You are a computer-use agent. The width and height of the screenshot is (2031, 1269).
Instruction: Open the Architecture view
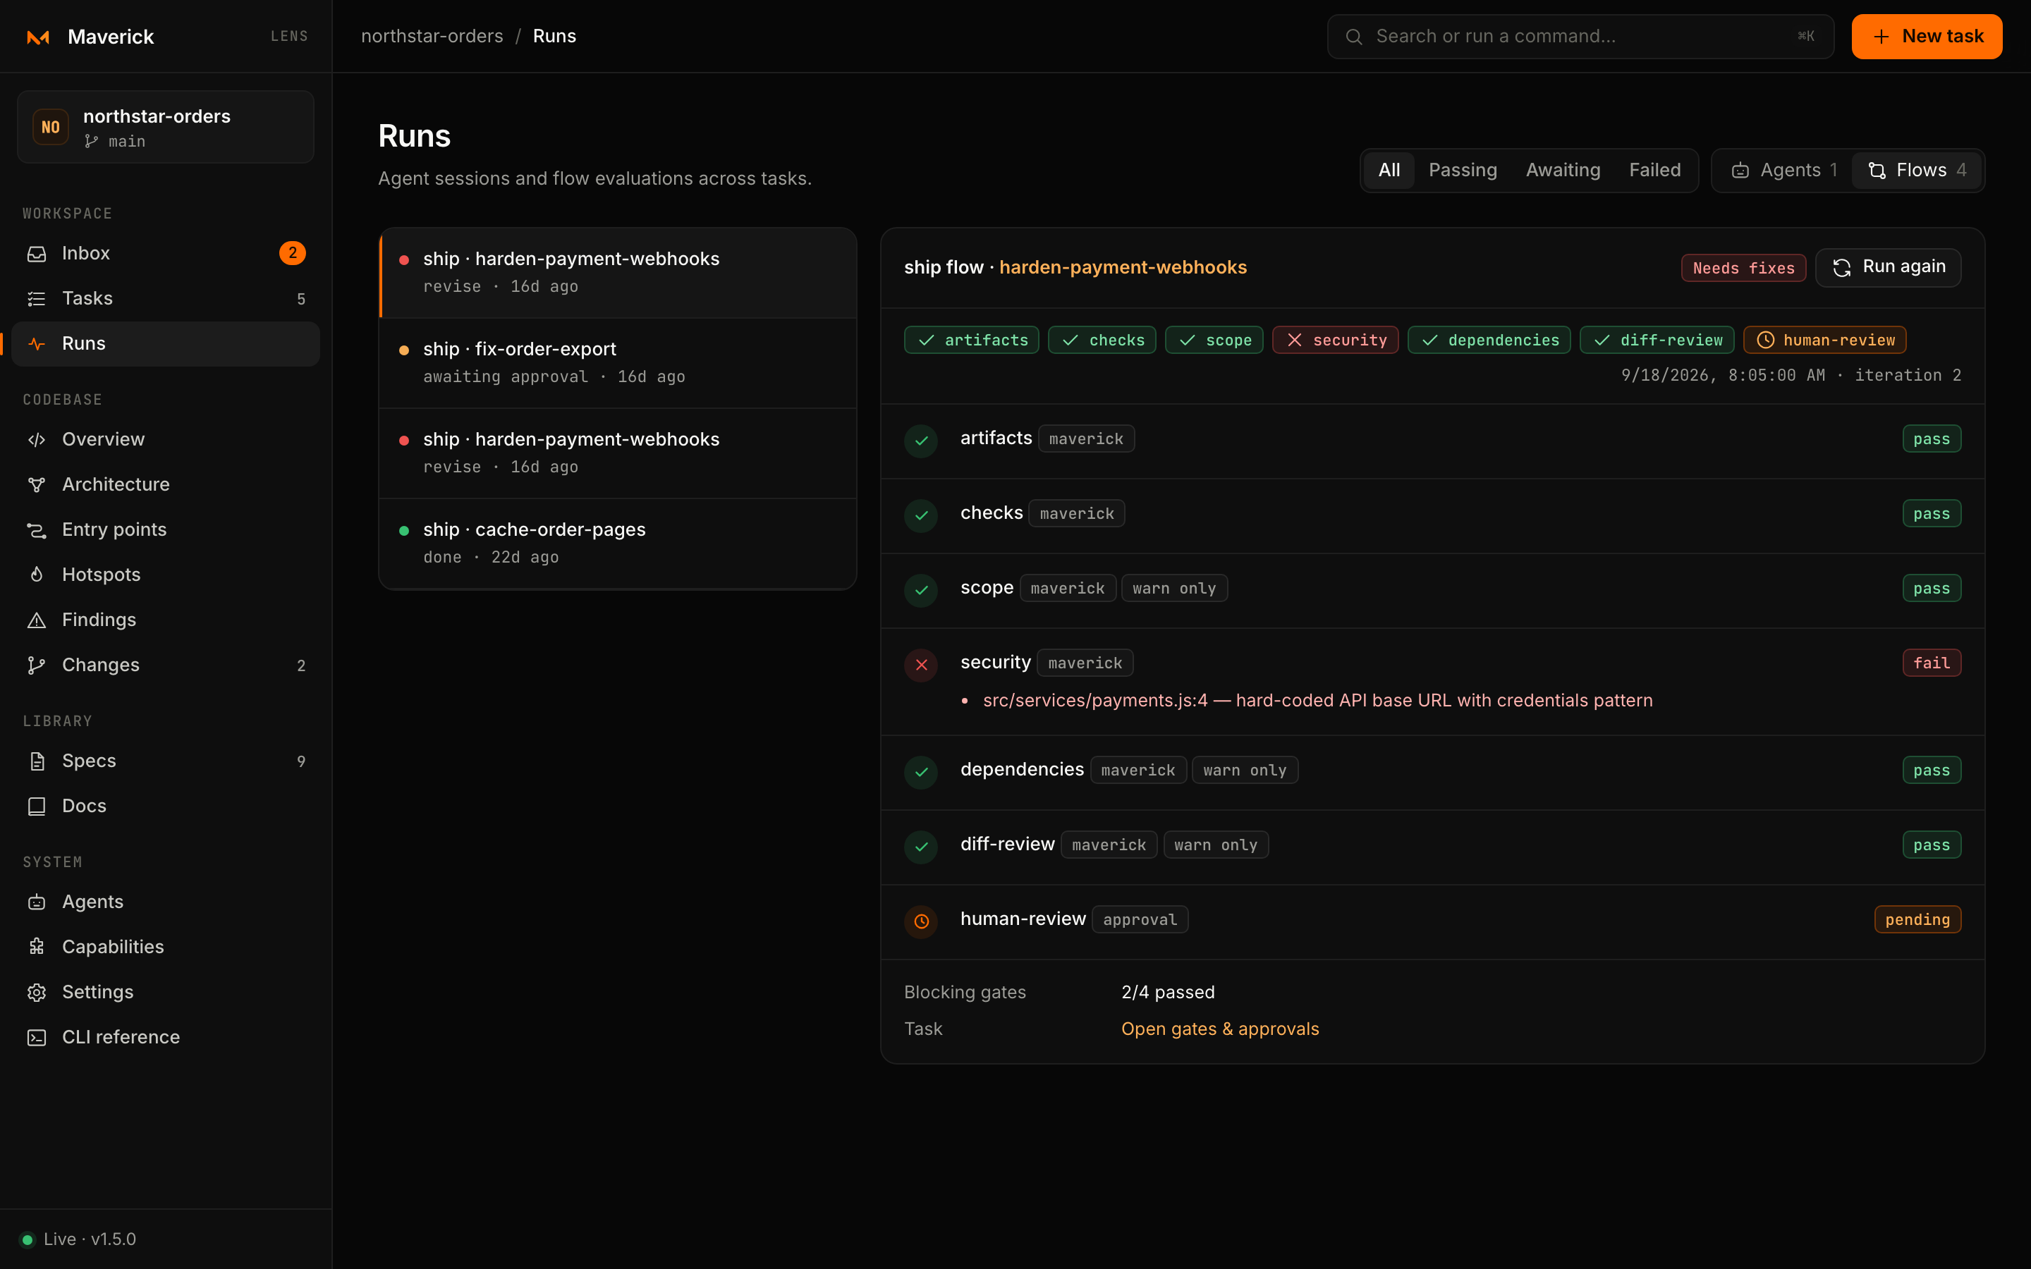(165, 484)
